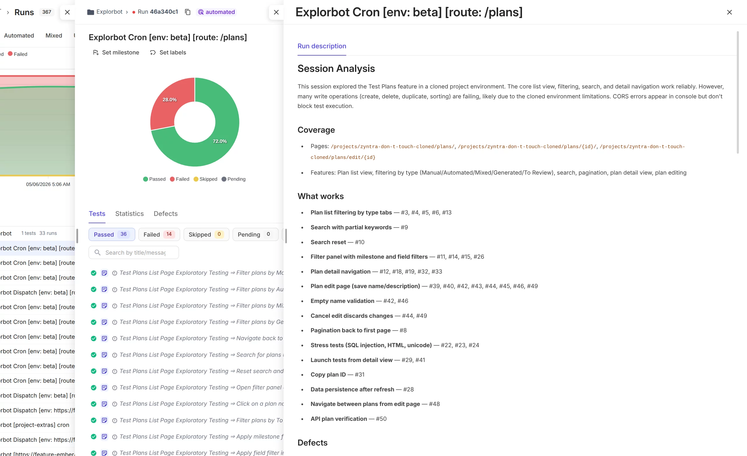Close the Runs panel with X
The image size is (747, 456).
point(67,12)
